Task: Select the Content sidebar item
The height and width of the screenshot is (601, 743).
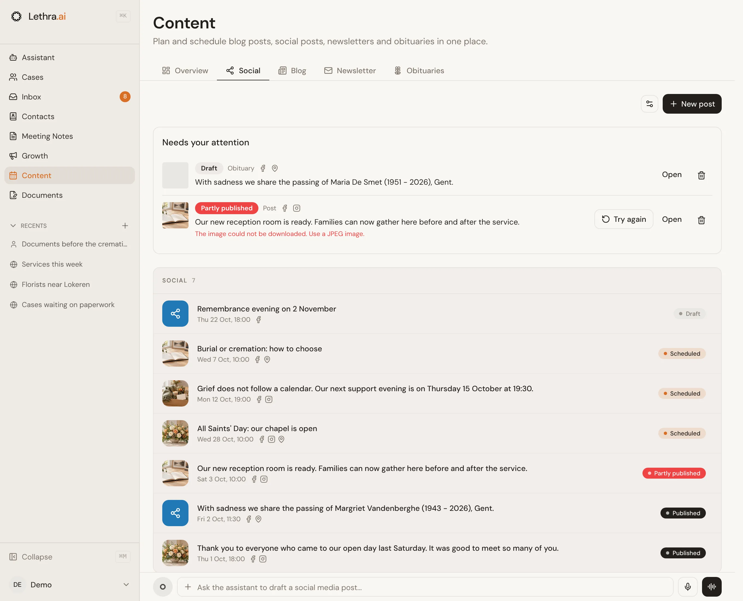Action: (x=69, y=176)
